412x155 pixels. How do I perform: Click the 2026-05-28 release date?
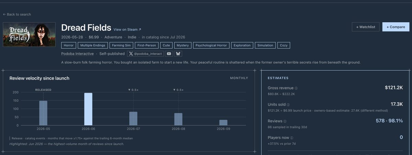[x=72, y=37]
